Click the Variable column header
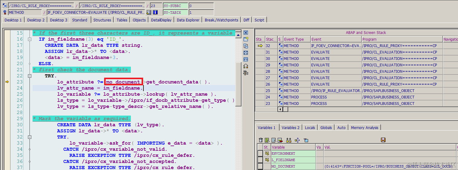458x170 pixels. [x=293, y=147]
